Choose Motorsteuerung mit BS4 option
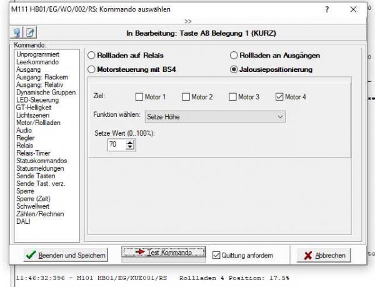This screenshot has height=287, width=375. pos(92,69)
